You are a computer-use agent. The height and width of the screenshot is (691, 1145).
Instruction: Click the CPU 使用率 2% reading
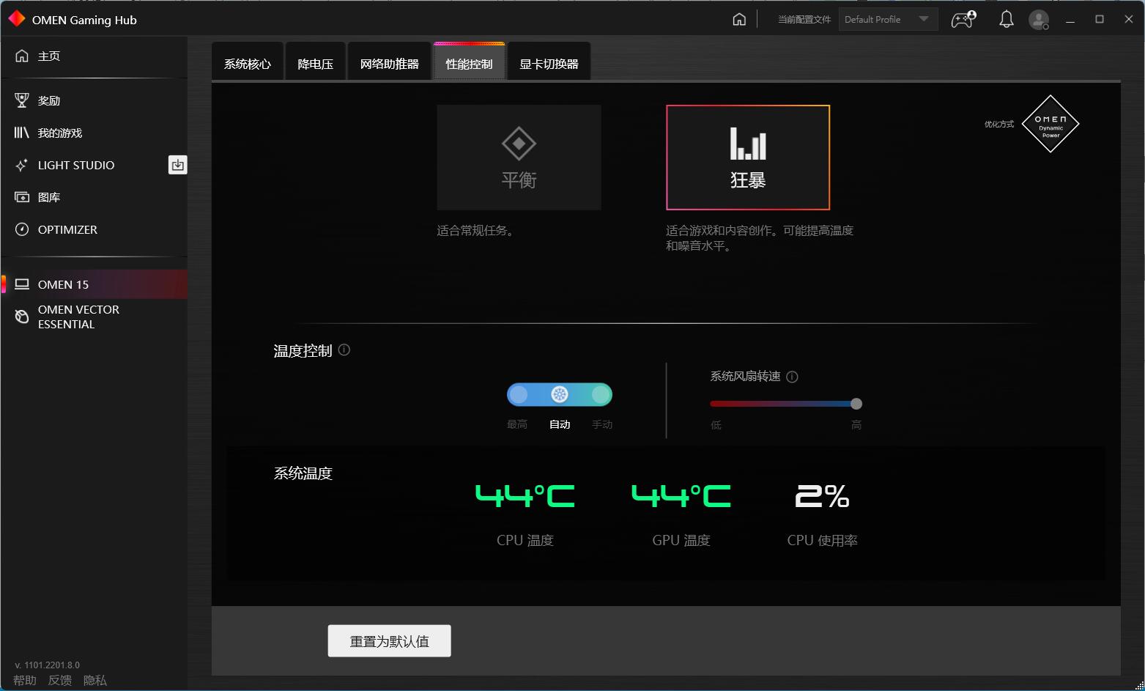click(x=822, y=497)
